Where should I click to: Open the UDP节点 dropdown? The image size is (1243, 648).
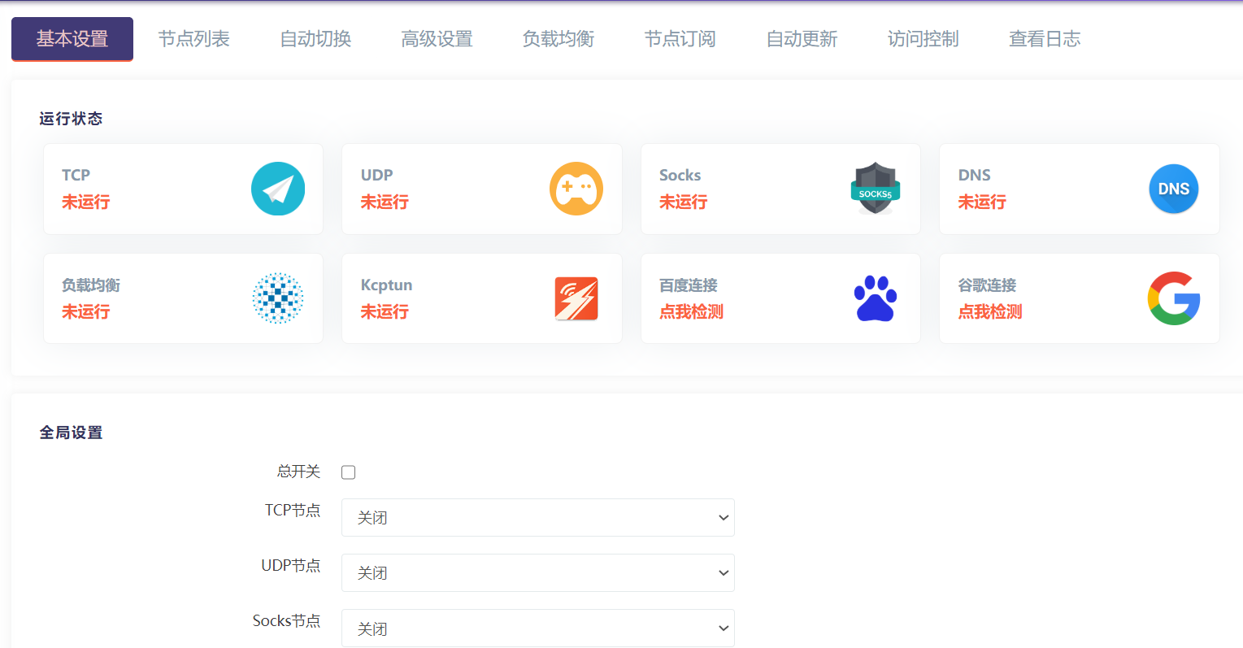[537, 572]
